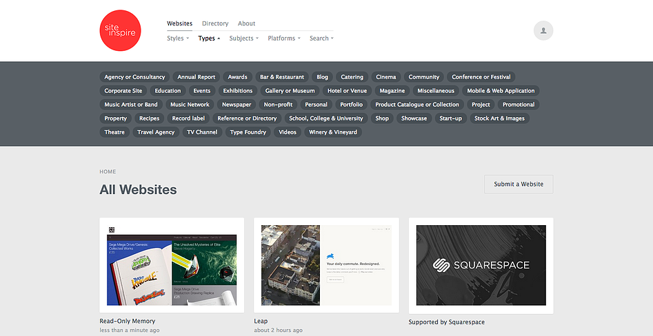The image size is (653, 336).
Task: Open the Search dropdown
Action: (x=321, y=39)
